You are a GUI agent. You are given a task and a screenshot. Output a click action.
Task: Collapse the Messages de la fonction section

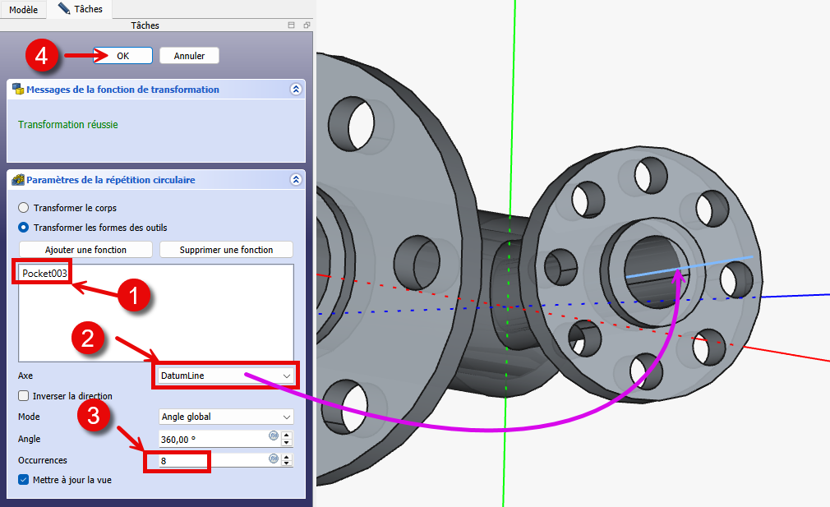point(296,89)
